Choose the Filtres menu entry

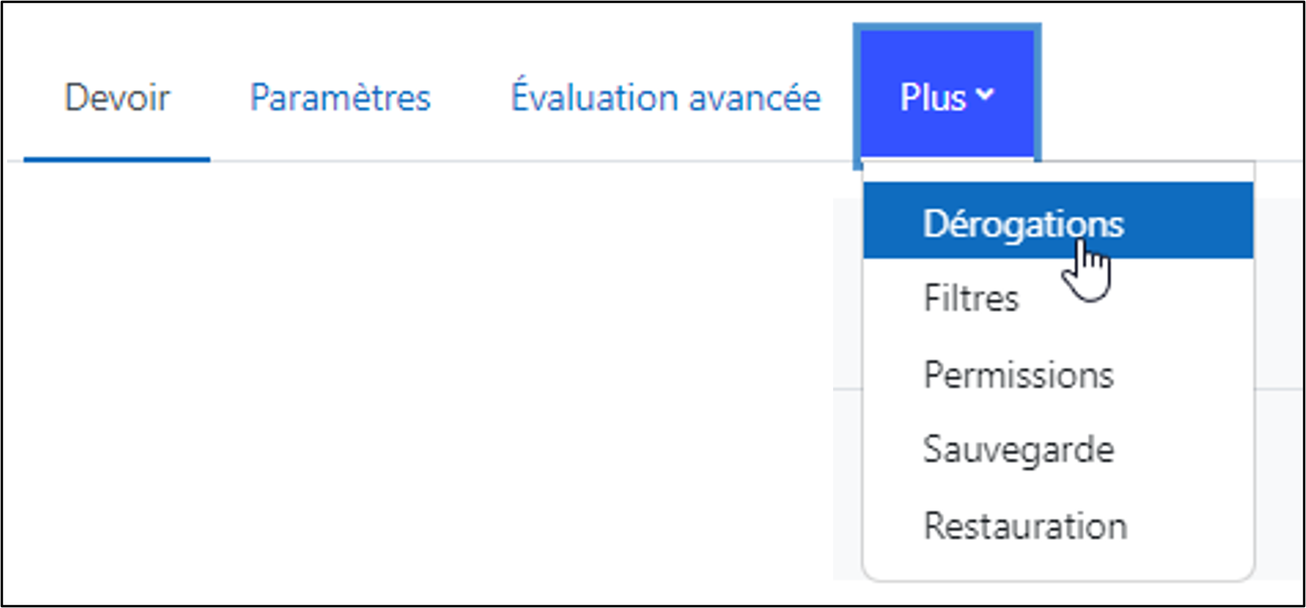(971, 299)
